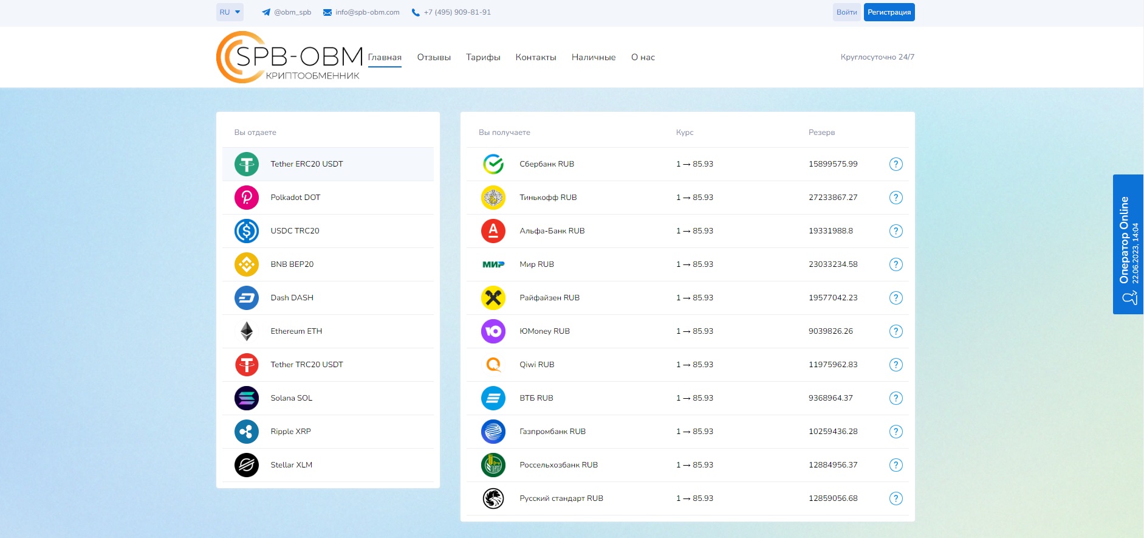Click the Альфа-Банк red A icon
This screenshot has width=1144, height=538.
493,231
